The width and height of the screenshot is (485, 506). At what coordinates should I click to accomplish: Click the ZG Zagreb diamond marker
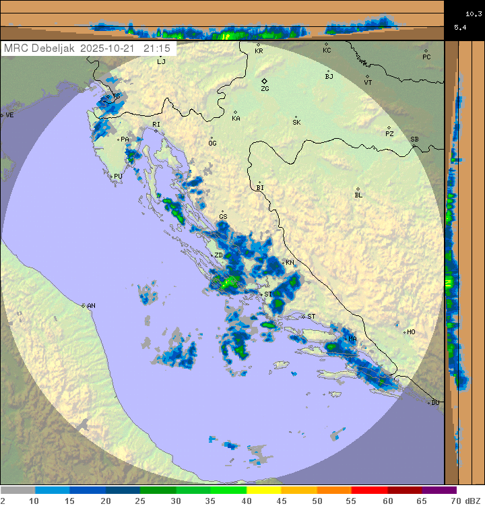tap(264, 81)
